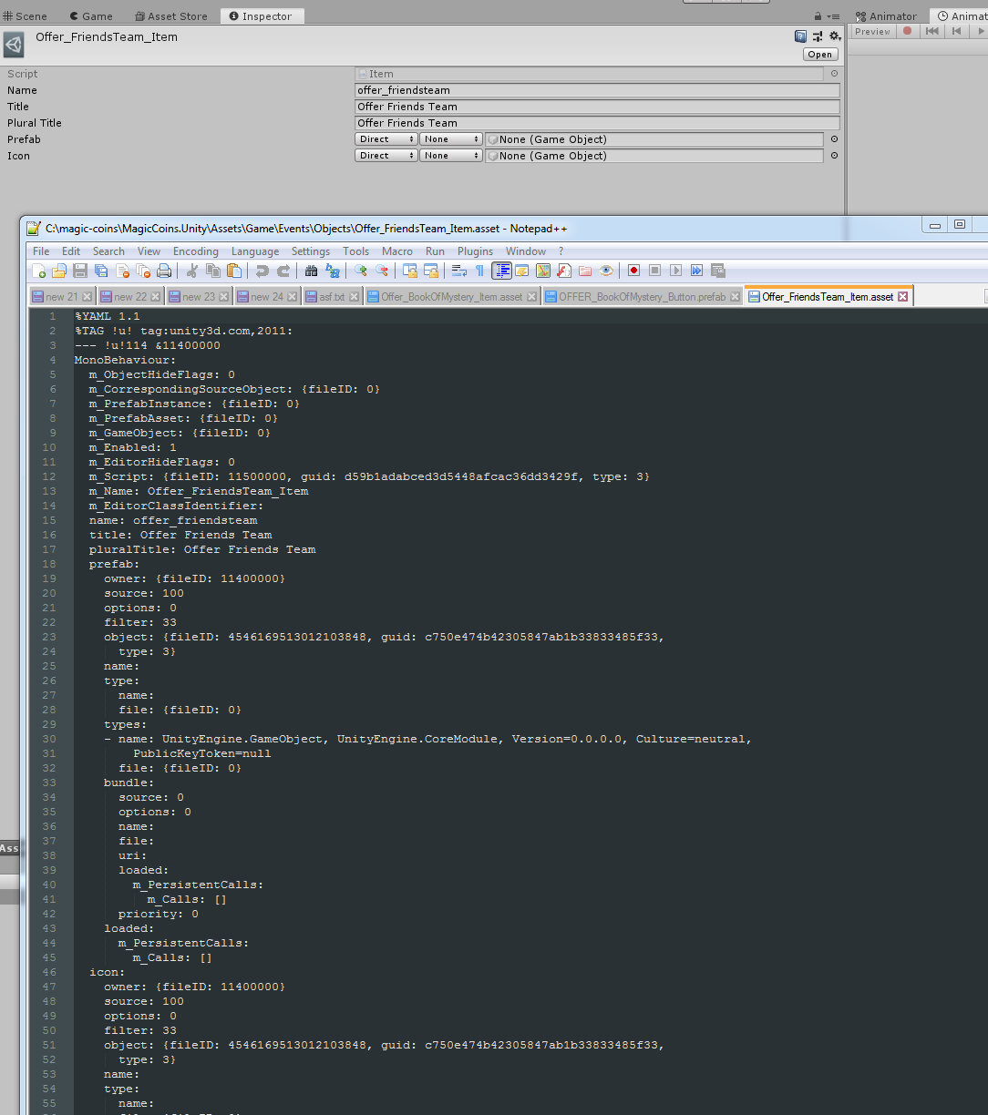This screenshot has width=988, height=1115.
Task: Click the Prefab None (Game Object) field
Action: click(x=654, y=139)
